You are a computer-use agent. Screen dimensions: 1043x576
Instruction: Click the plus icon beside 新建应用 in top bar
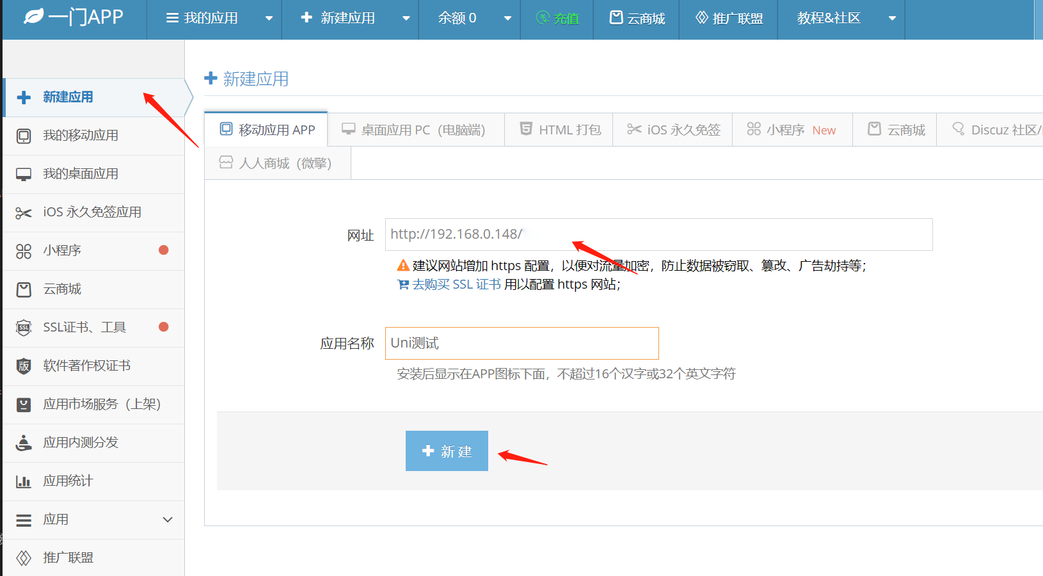click(x=307, y=17)
